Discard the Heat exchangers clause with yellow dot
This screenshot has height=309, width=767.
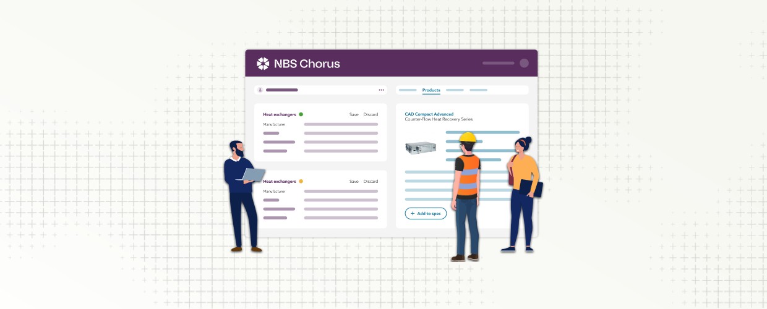[371, 182]
